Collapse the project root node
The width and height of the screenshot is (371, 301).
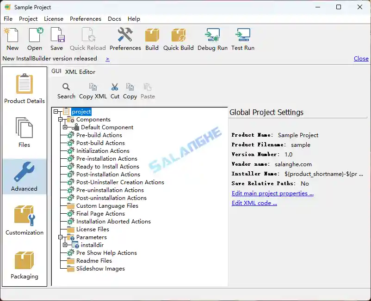(56, 111)
